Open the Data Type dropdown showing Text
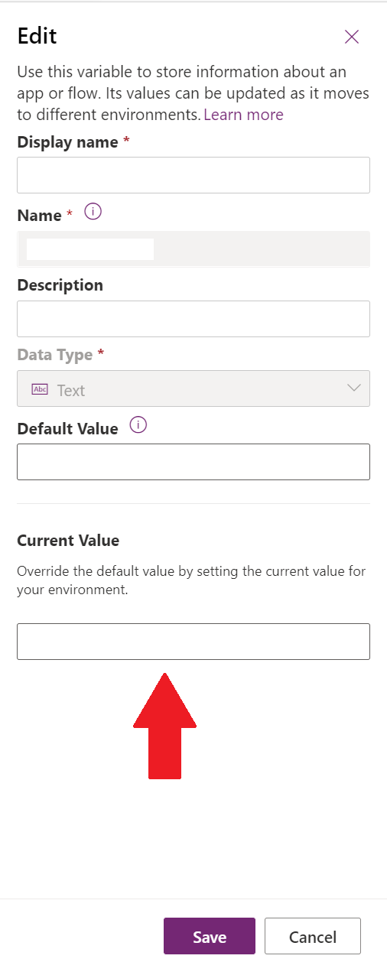This screenshot has width=387, height=975. pyautogui.click(x=193, y=388)
